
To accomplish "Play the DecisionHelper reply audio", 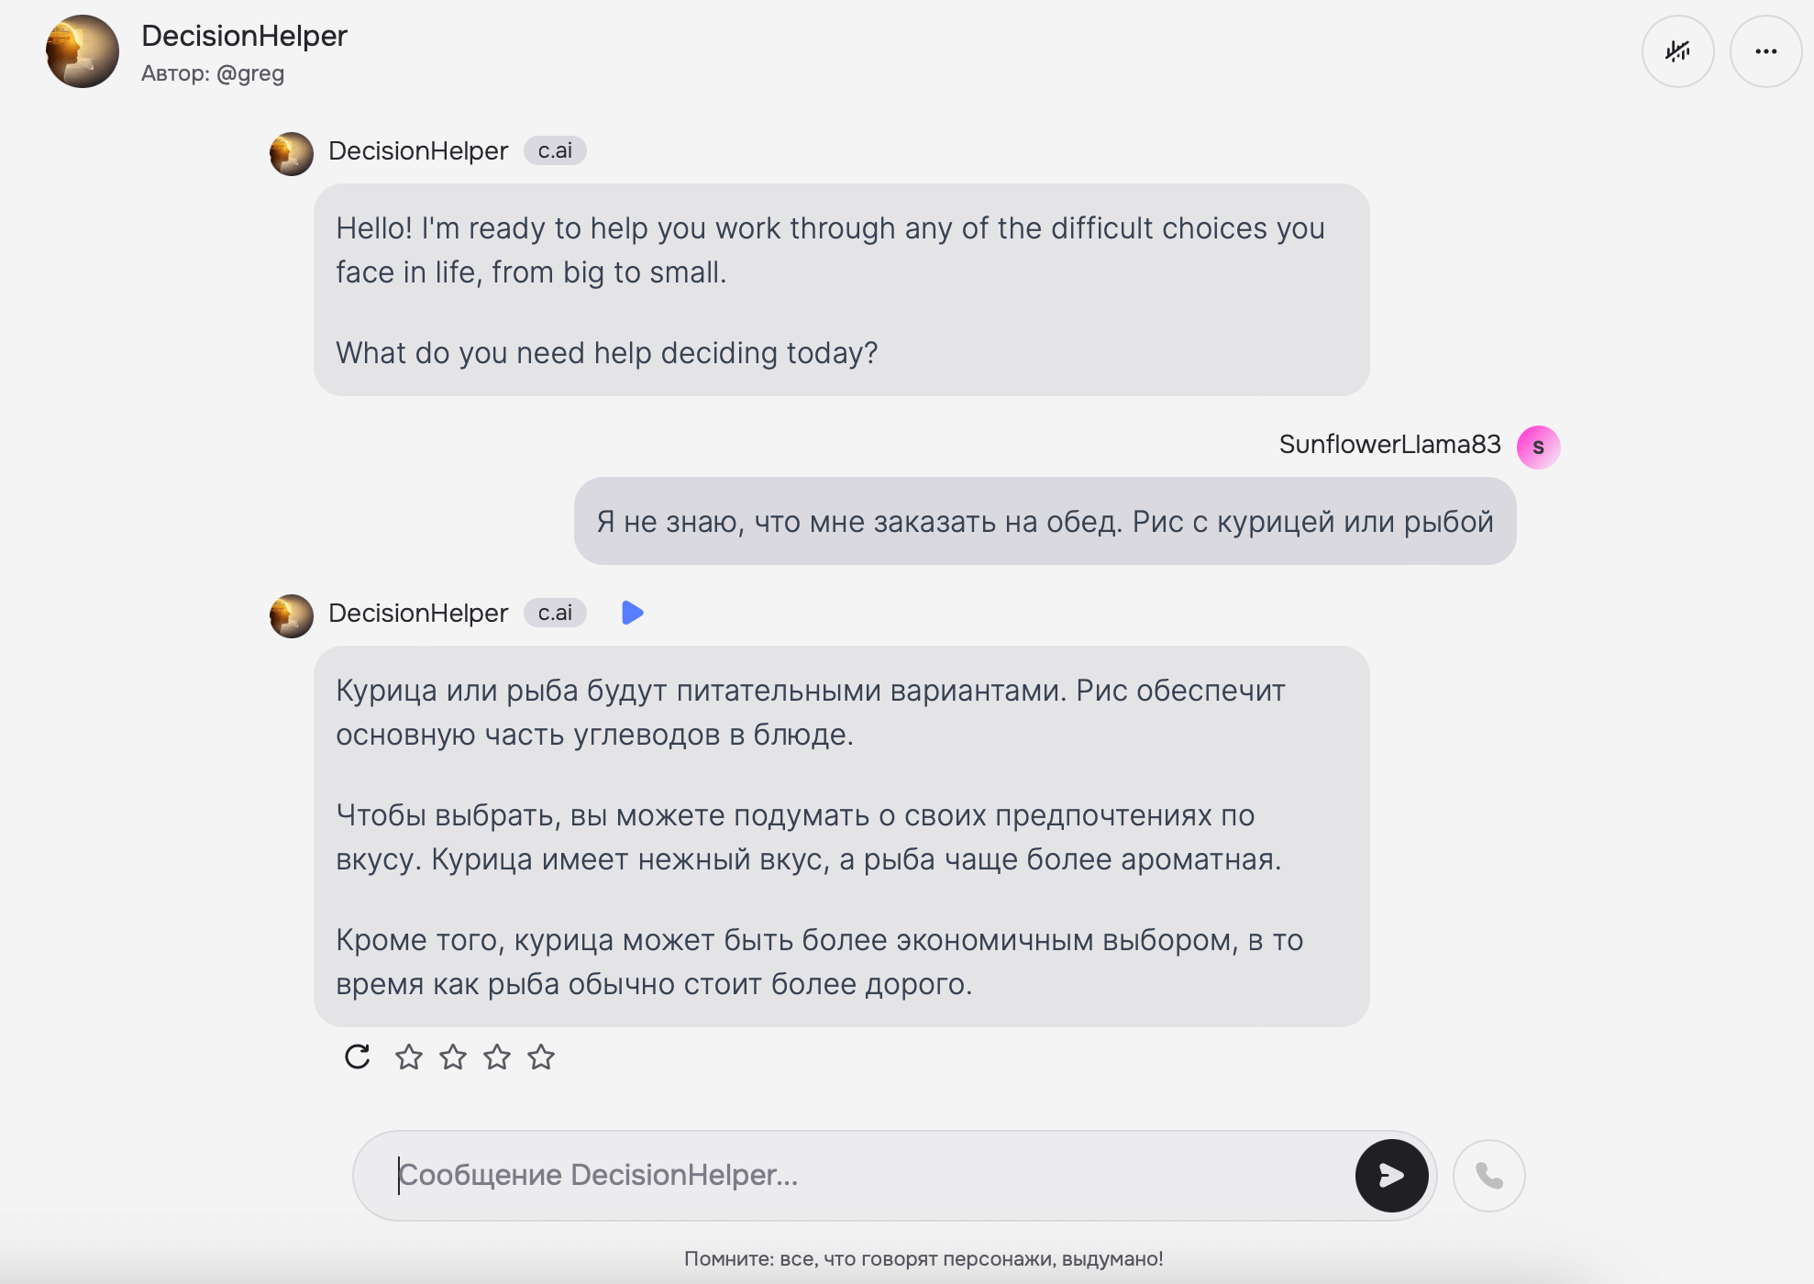I will pos(632,613).
